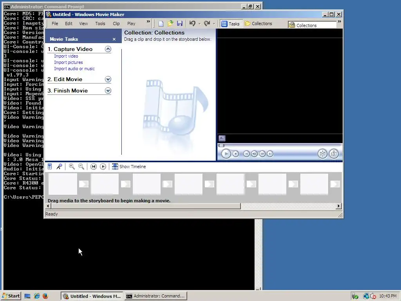Click the Set Audio Levels icon
This screenshot has width=401, height=301.
coord(50,167)
